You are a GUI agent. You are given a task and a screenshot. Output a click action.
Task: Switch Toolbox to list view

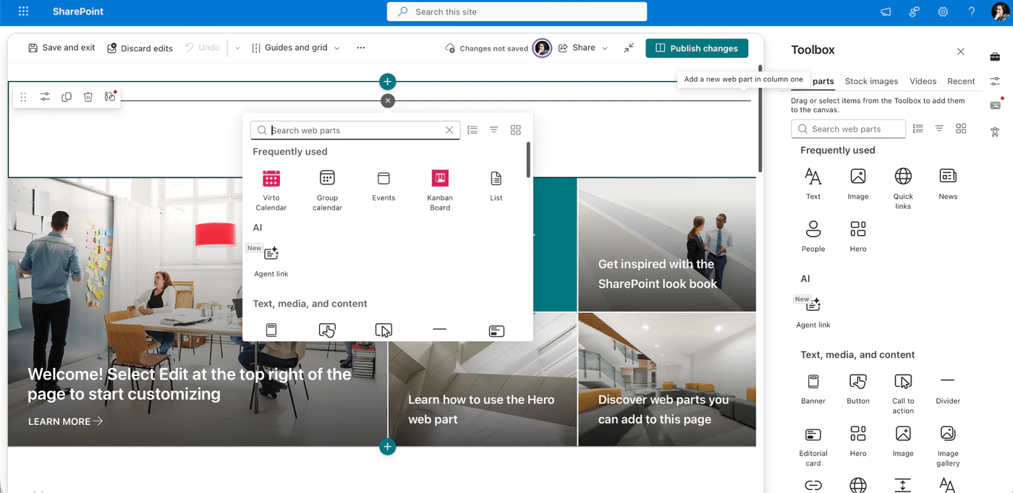tap(917, 129)
